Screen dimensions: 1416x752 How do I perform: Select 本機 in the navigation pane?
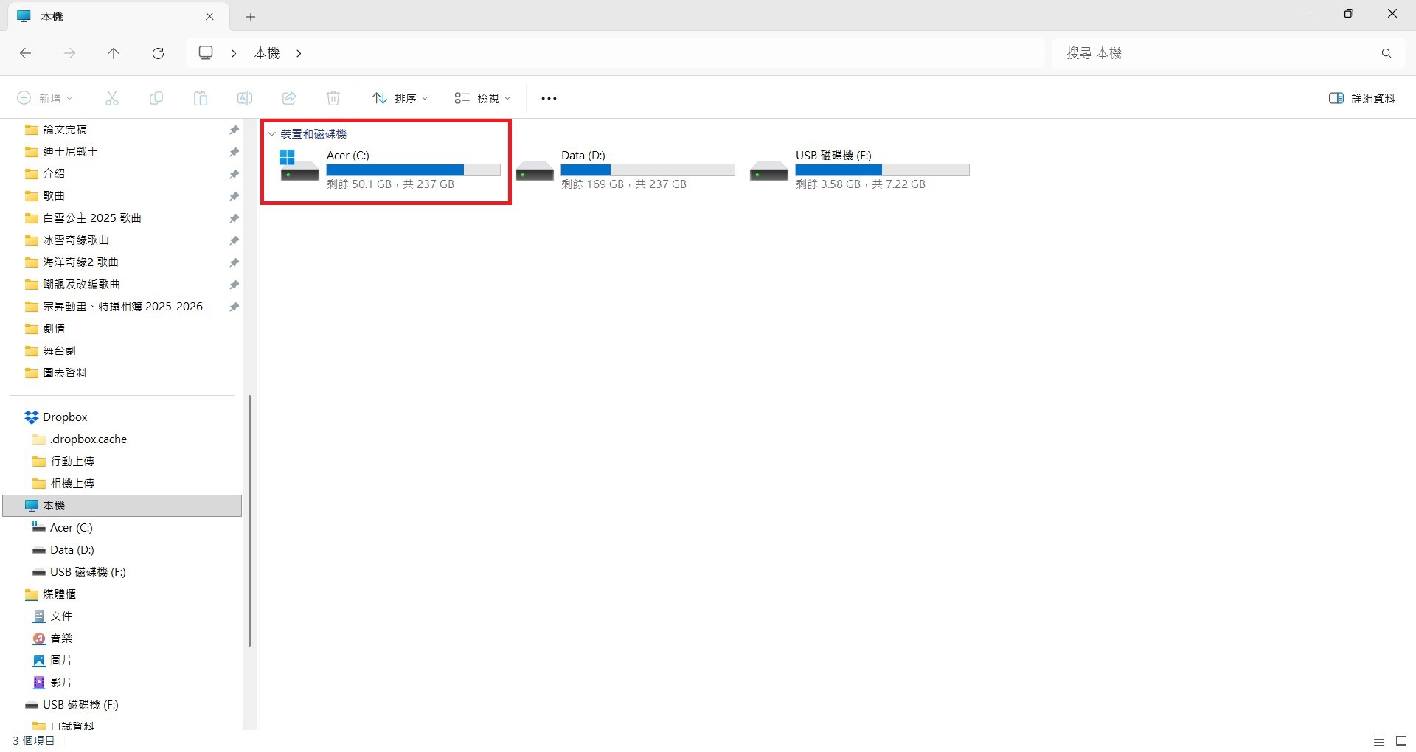pos(122,506)
